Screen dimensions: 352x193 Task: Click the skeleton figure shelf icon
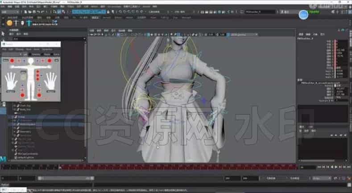[x=16, y=23]
